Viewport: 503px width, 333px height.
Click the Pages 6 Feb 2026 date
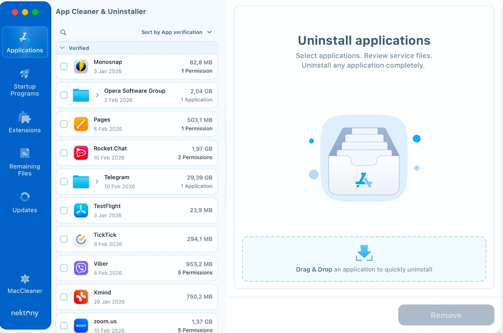(108, 129)
